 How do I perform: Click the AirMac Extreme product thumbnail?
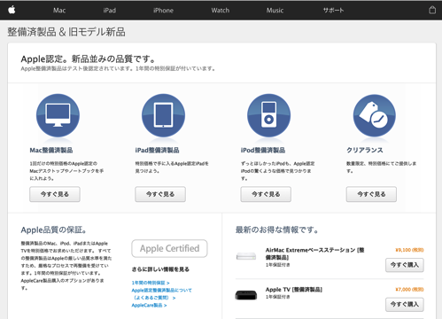[246, 256]
